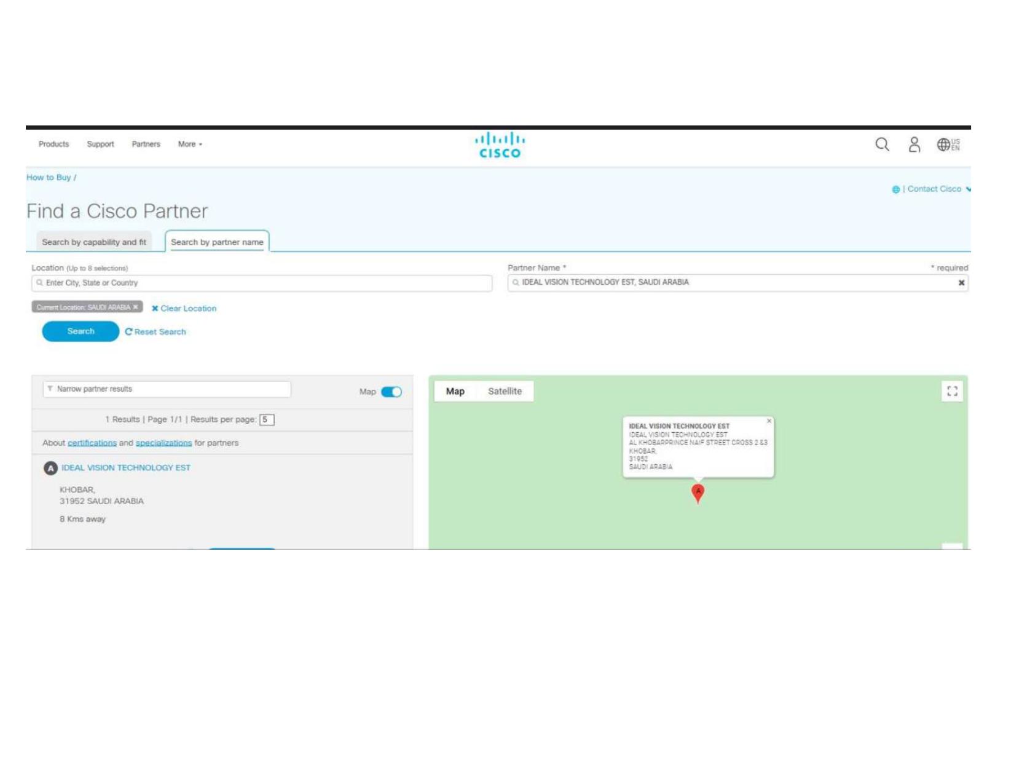
Task: Remove the Current Location SAUDI ARABIA tag
Action: [136, 307]
